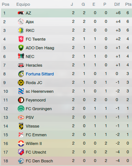The width and height of the screenshot is (132, 166).
Task: Click the Feyenoord round crest
Action: coord(21,100)
